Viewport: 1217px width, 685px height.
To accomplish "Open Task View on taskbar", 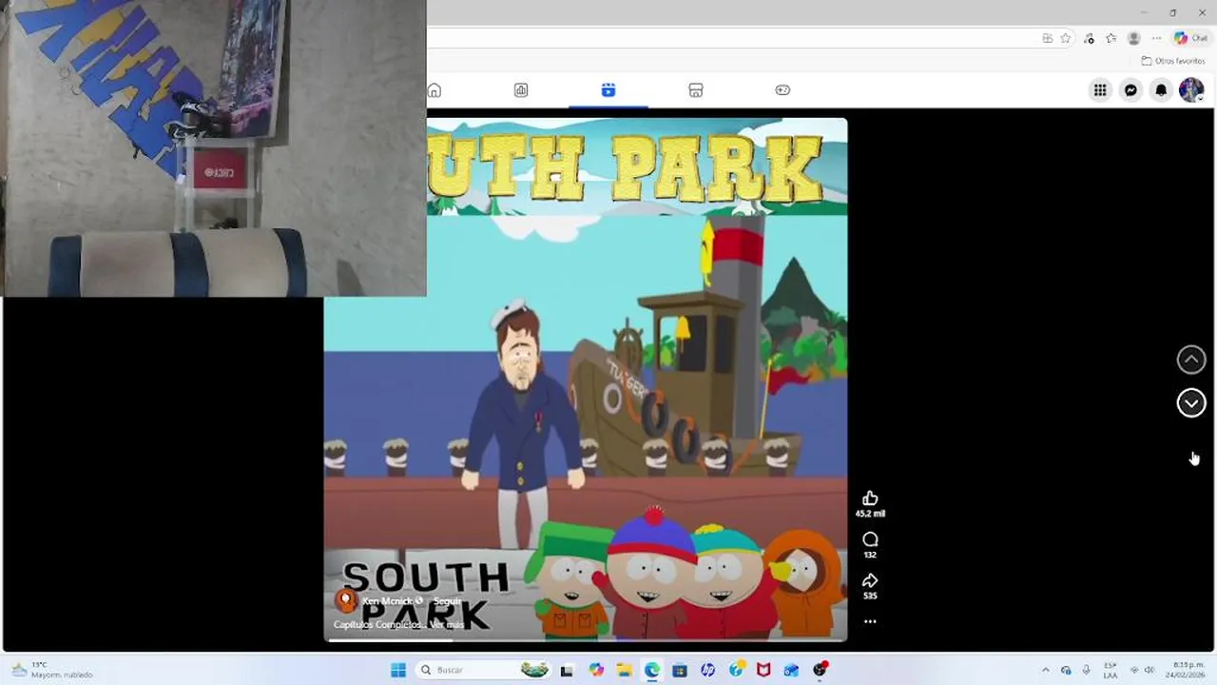I will pyautogui.click(x=567, y=670).
